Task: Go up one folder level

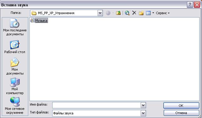Action: 118,13
